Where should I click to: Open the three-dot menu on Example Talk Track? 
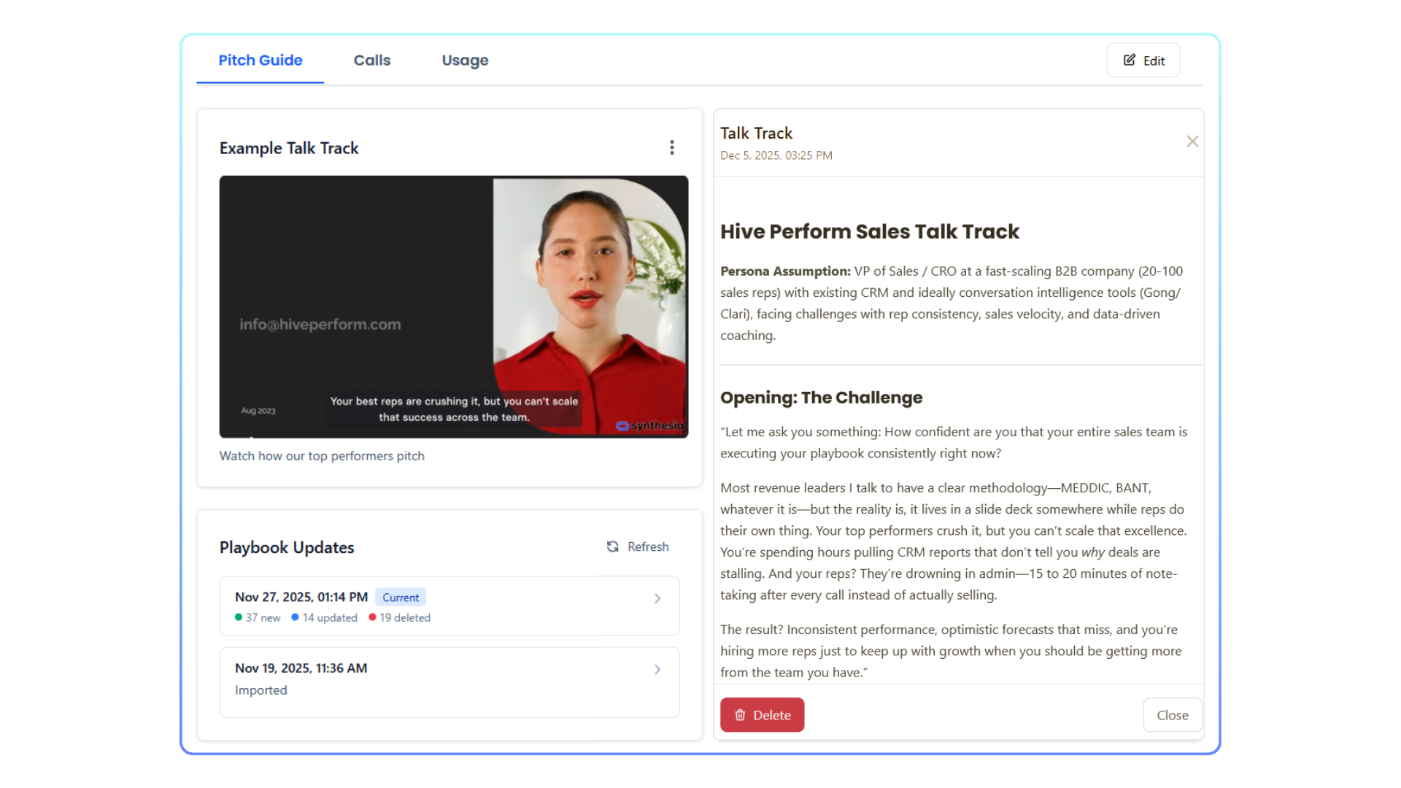click(x=671, y=147)
